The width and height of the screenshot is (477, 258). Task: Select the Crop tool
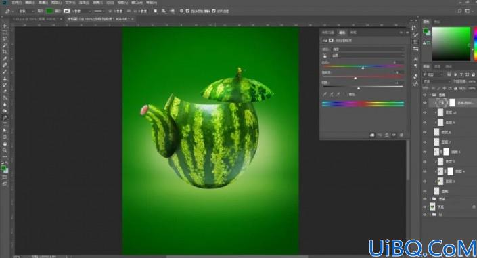[x=5, y=51]
